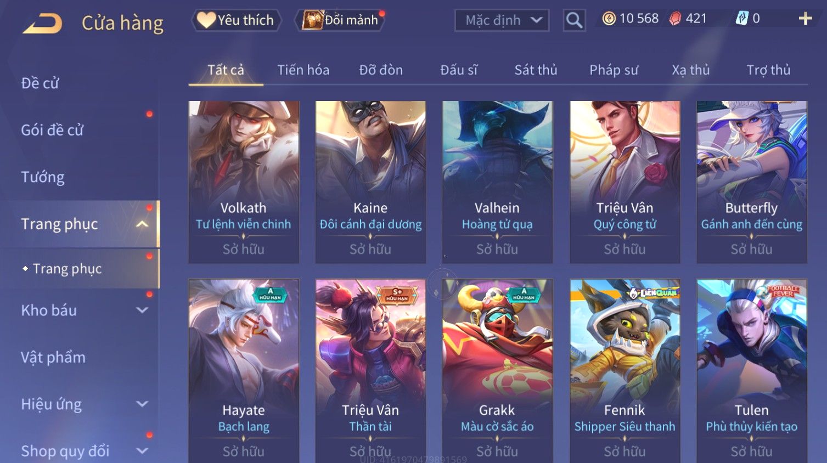Open the search magnifier icon
This screenshot has width=827, height=463.
[574, 20]
